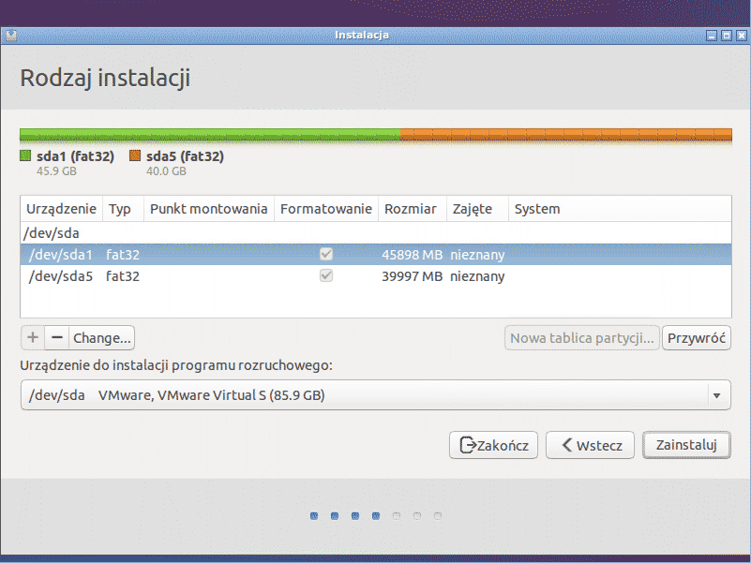Sort by Rozmiar column header
This screenshot has width=751, height=563.
[x=410, y=209]
